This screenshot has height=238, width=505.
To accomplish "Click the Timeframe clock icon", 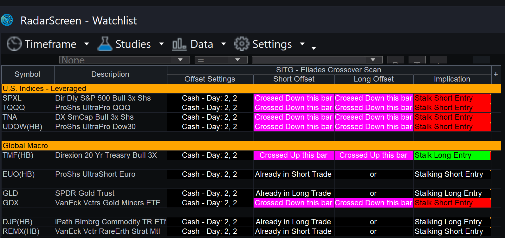I will coord(14,44).
